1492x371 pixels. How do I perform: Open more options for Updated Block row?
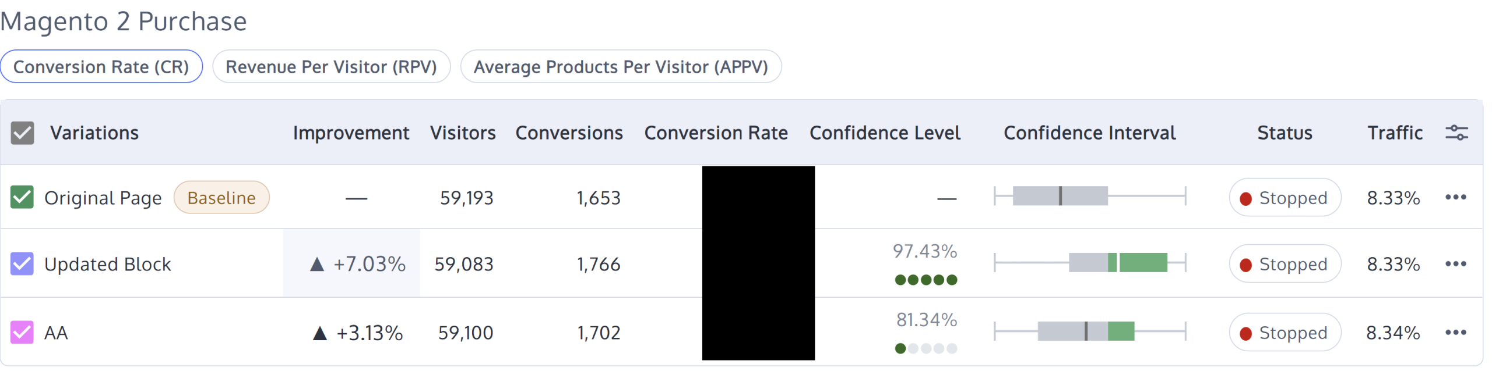pyautogui.click(x=1455, y=264)
